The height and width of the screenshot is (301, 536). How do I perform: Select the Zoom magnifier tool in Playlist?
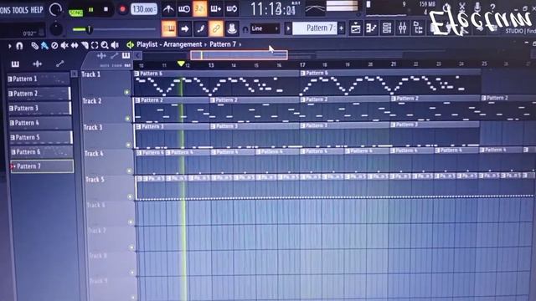(104, 45)
